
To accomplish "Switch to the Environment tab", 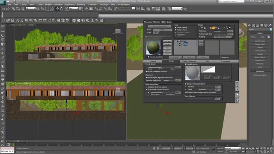I will pyautogui.click(x=226, y=61).
